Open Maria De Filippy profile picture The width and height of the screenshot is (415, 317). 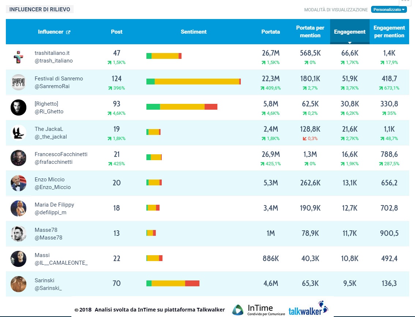tap(19, 208)
